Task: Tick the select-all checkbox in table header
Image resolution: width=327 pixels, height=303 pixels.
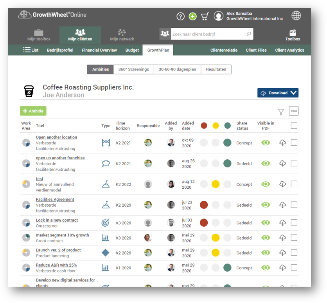Action: (294, 125)
